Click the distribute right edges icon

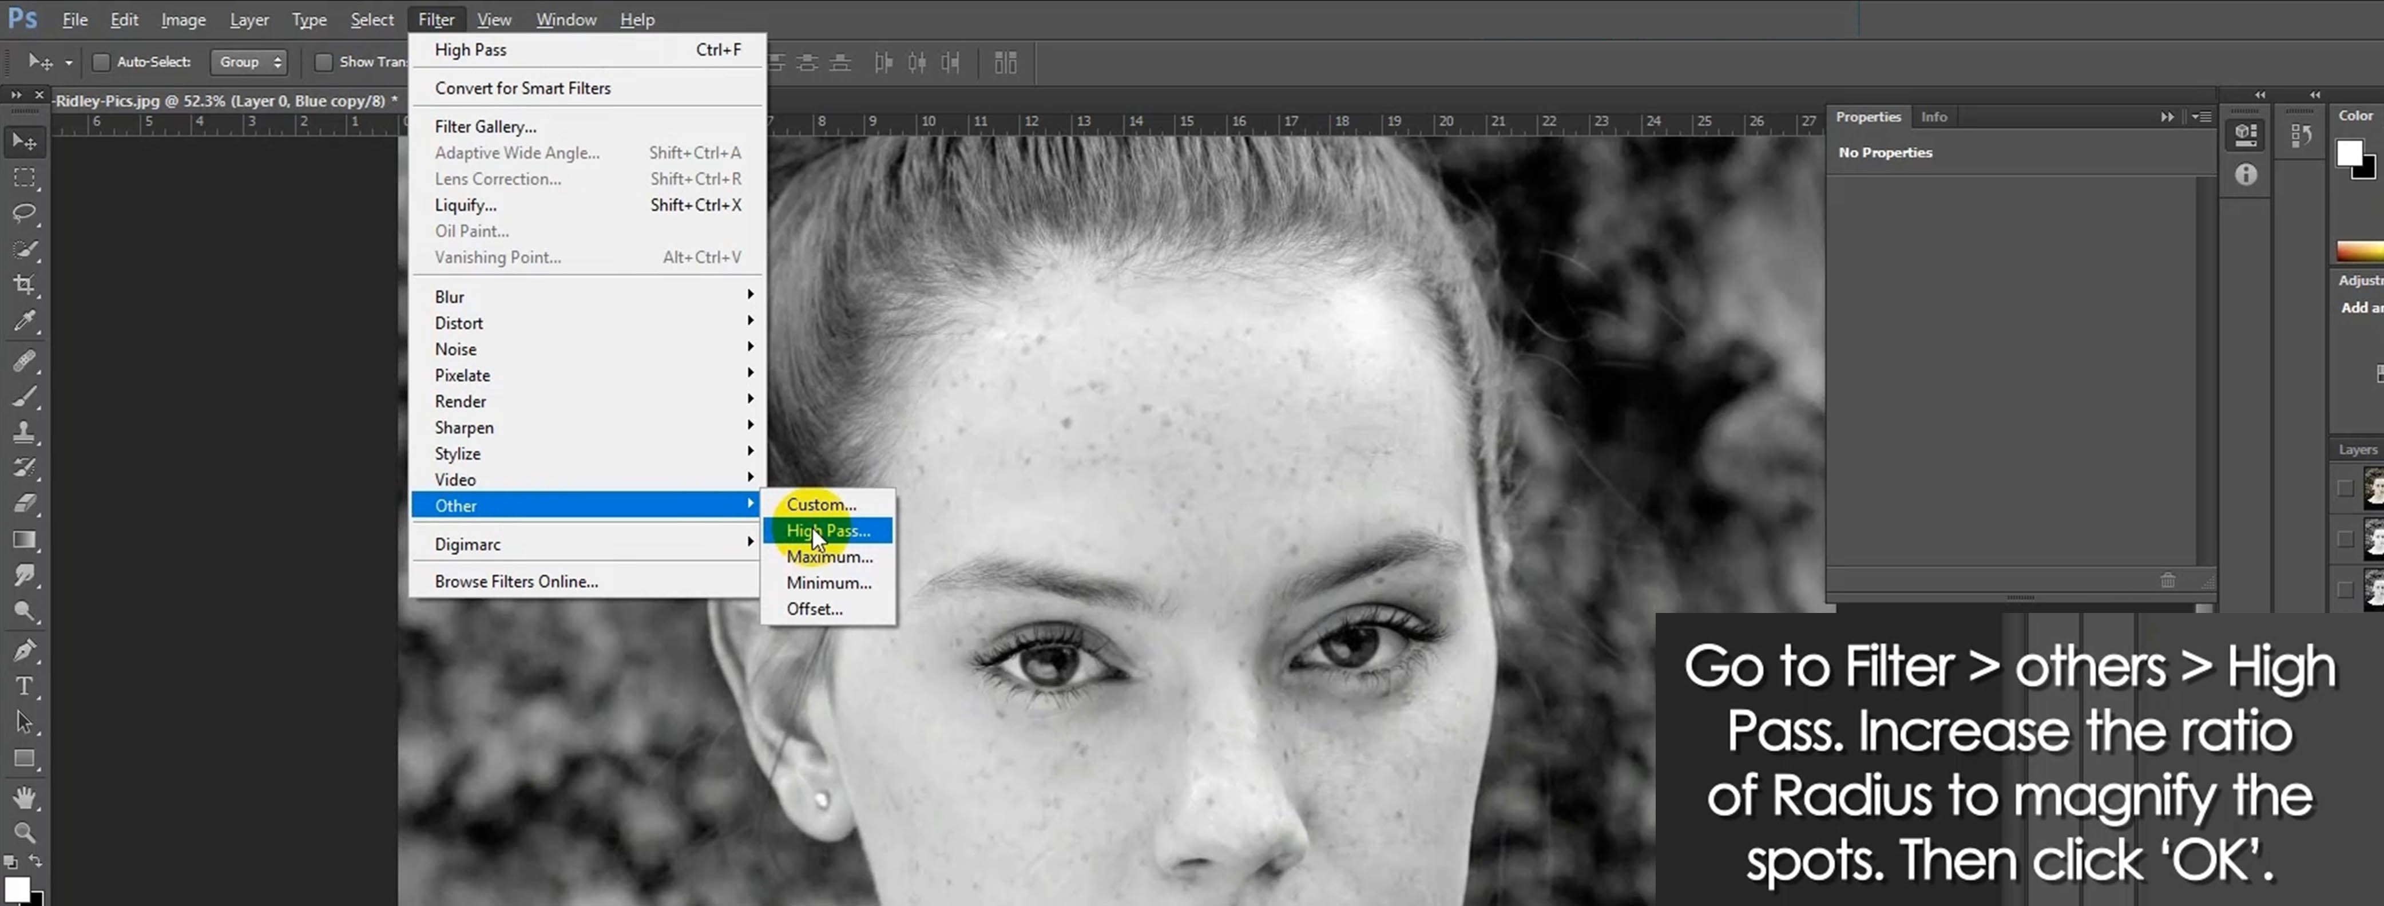pos(950,63)
